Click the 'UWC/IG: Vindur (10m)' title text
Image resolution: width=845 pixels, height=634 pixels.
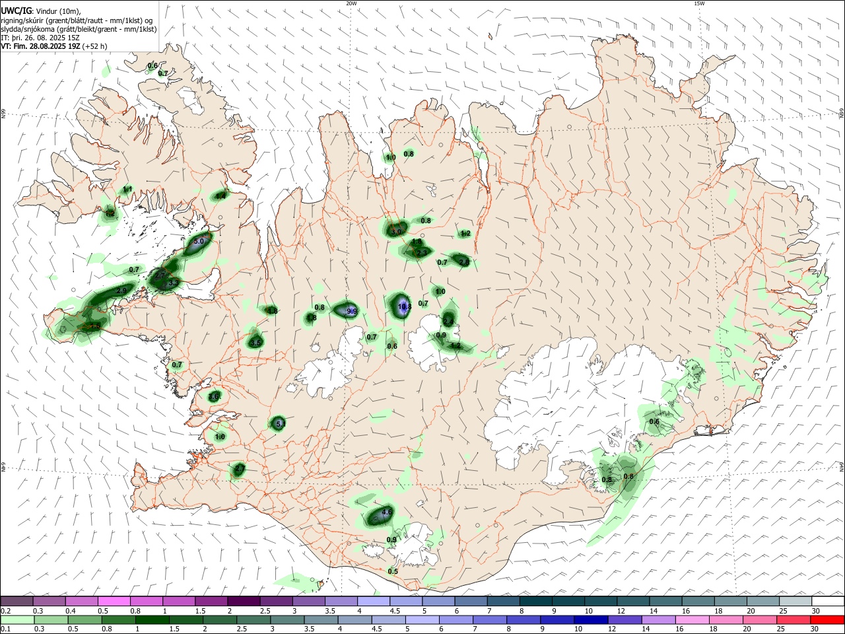coord(40,11)
